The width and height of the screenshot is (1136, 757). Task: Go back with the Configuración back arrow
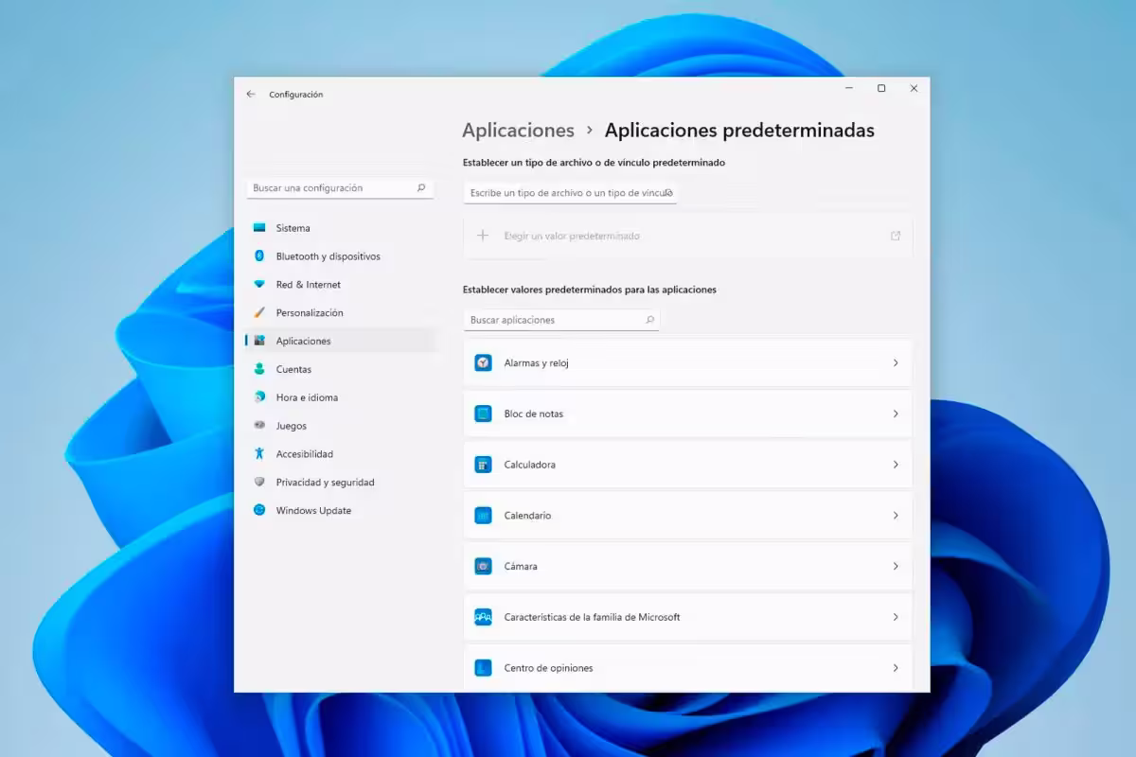click(x=251, y=95)
